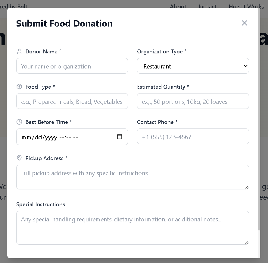Click the Pickup Address text area
This screenshot has width=268, height=263.
pyautogui.click(x=132, y=177)
